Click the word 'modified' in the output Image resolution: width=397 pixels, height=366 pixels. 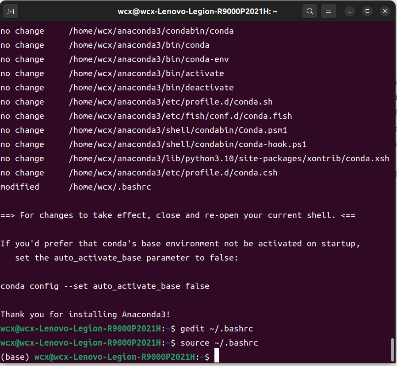pyautogui.click(x=20, y=187)
